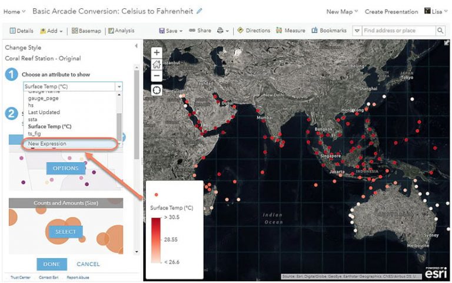Image resolution: width=452 pixels, height=283 pixels.
Task: Select hs attribute from list
Action: (31, 105)
